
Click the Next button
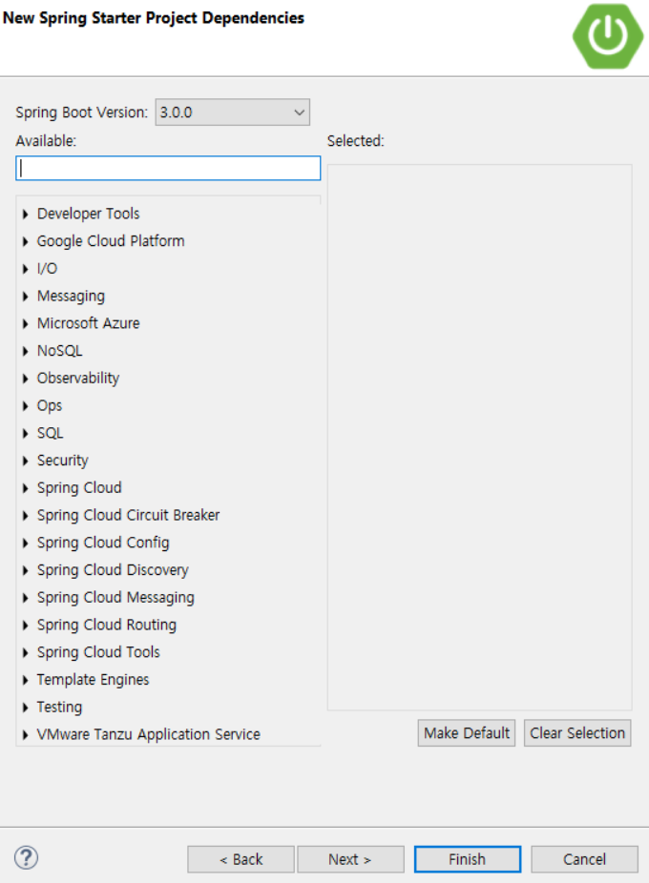pyautogui.click(x=350, y=858)
